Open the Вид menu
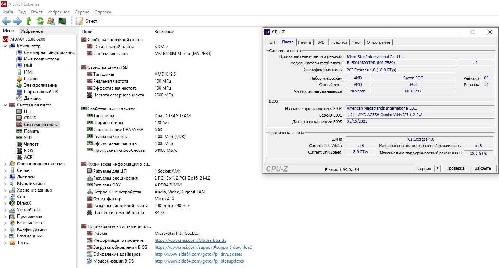 click(x=22, y=12)
